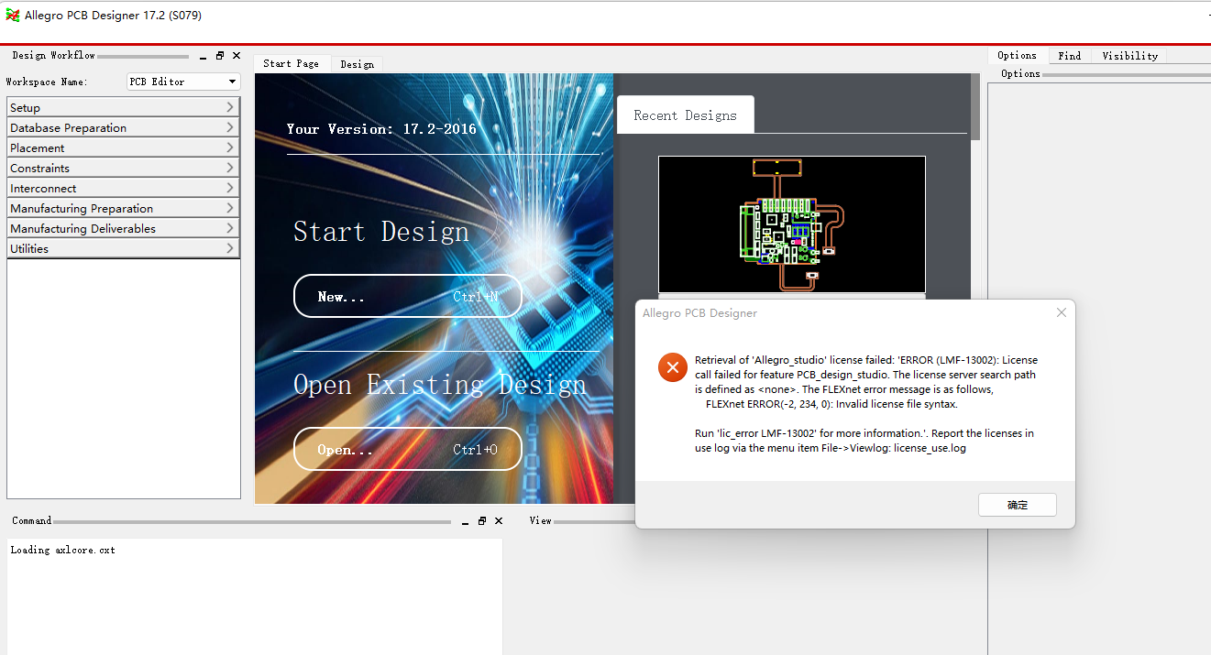Expand the Constraints workflow section
Viewport: 1211px width, 655px height.
coord(123,169)
